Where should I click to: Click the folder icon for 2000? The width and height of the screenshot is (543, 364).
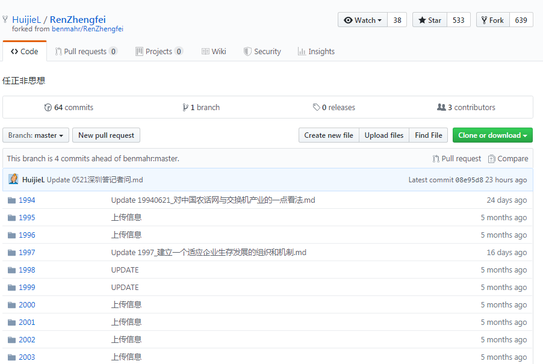tap(12, 305)
